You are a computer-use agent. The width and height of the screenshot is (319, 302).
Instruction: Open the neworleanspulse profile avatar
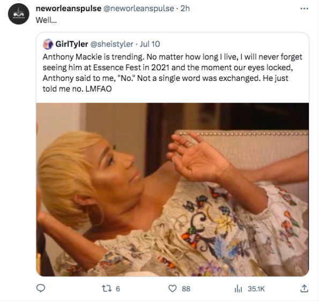point(19,14)
